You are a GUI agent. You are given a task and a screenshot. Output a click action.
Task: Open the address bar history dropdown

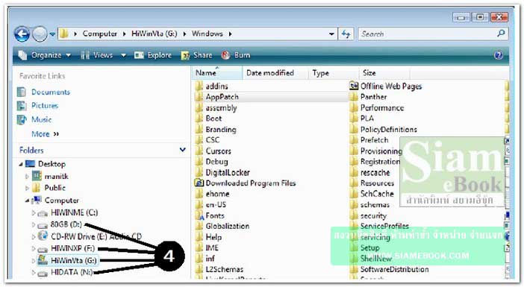pyautogui.click(x=331, y=34)
